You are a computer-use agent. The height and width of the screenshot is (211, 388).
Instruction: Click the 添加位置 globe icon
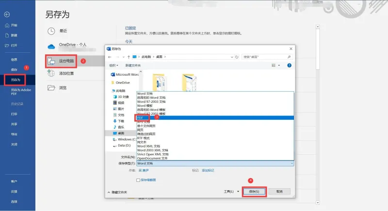tap(51, 73)
